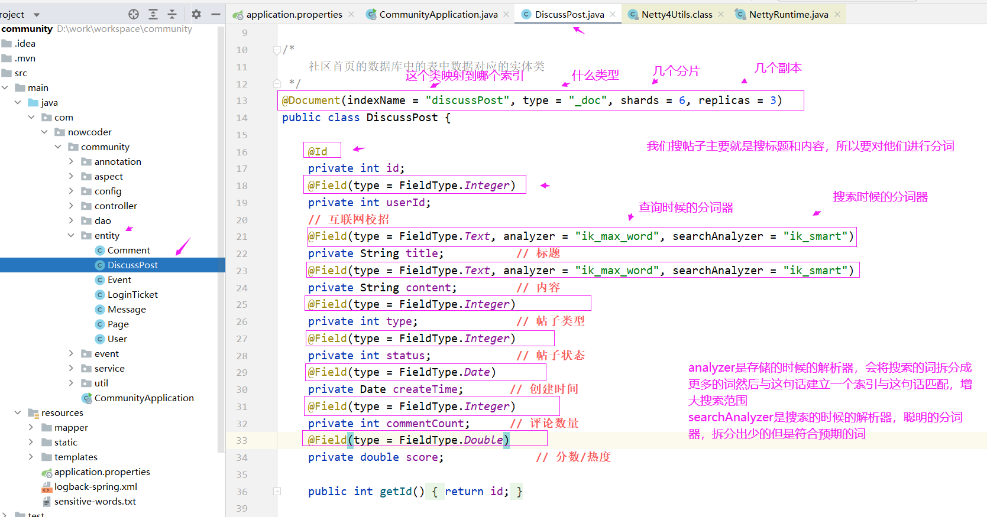The image size is (987, 517).
Task: Close the NettyRuntime.java tab
Action: (x=837, y=14)
